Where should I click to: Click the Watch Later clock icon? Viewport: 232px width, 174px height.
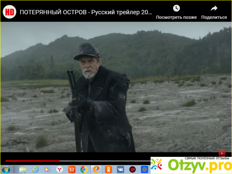[x=176, y=8]
